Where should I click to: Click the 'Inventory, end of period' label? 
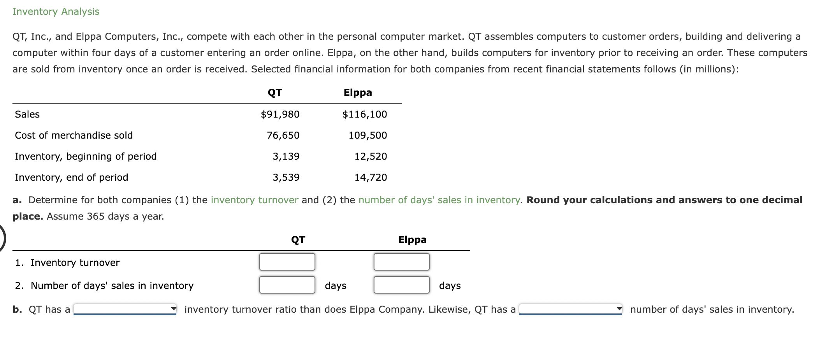[72, 177]
